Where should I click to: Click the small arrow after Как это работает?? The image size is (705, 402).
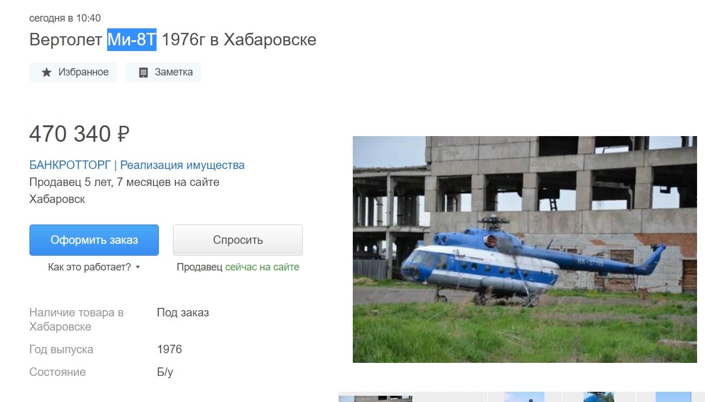[x=138, y=268]
